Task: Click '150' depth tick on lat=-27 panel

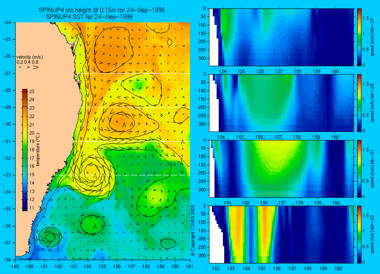Action: (203, 33)
